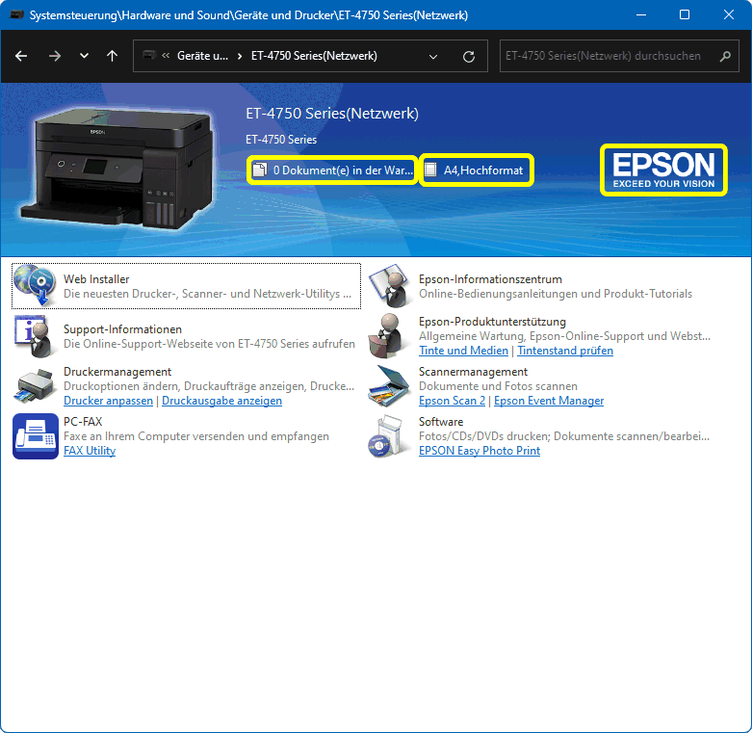Check ink via Tintenstand prüfen link
The image size is (752, 733).
pyautogui.click(x=565, y=351)
